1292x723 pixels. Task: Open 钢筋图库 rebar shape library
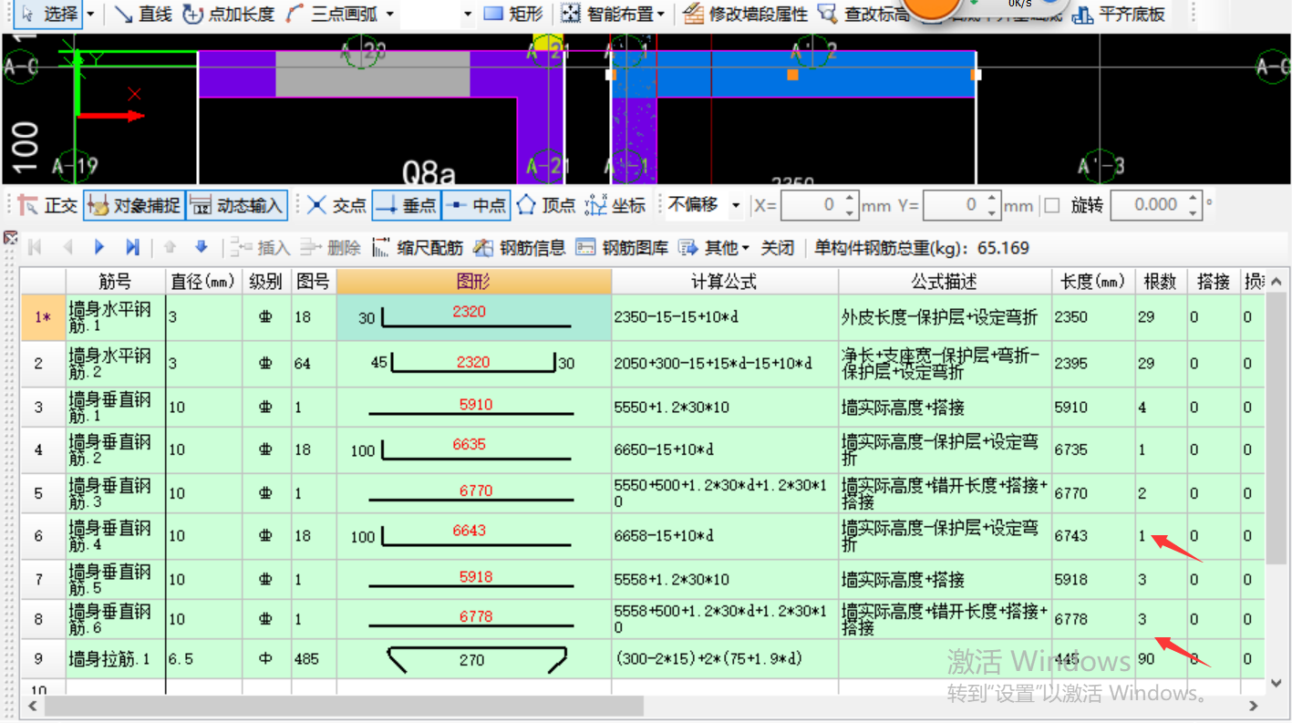(623, 247)
